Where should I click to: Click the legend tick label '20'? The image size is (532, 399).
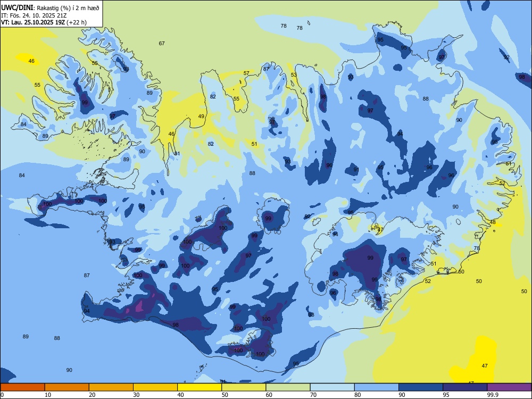[x=92, y=395]
